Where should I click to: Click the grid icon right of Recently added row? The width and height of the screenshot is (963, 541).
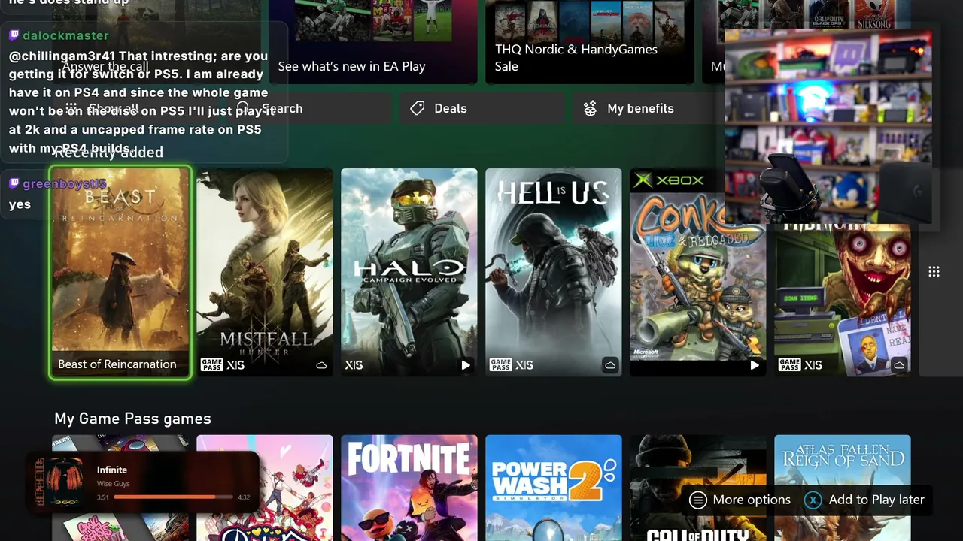[934, 272]
